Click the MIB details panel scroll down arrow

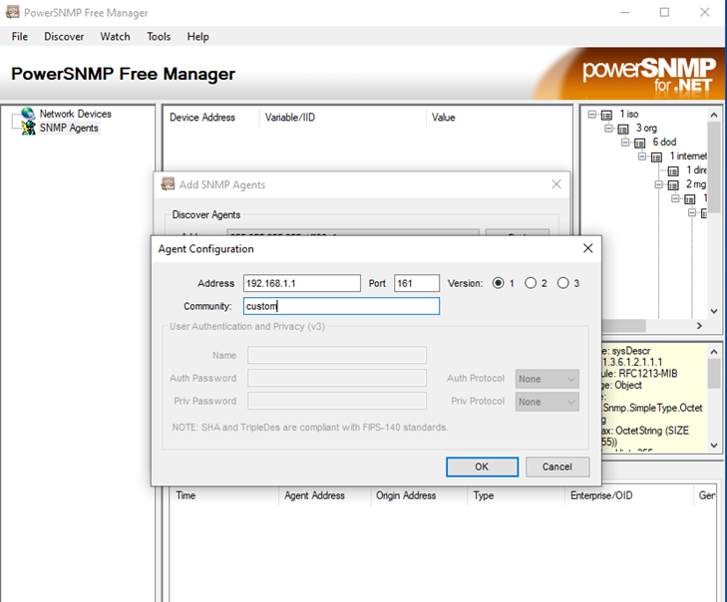pyautogui.click(x=714, y=446)
